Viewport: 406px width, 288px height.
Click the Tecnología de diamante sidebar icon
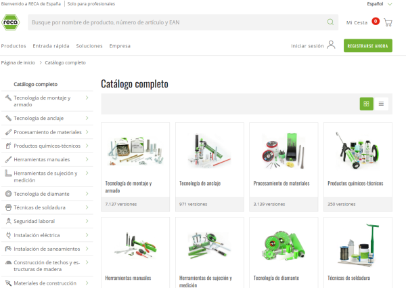[x=7, y=194]
